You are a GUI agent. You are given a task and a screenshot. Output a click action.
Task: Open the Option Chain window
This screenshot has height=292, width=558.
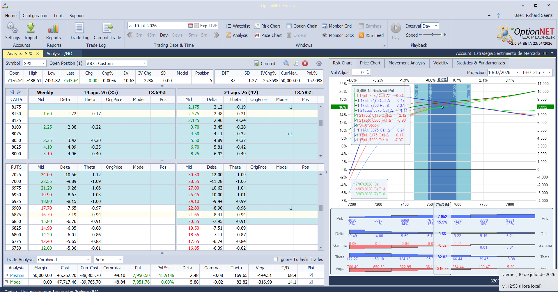tap(302, 26)
